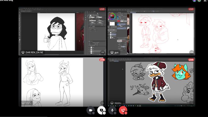Viewport: 208px width, 117px height.
Task: Turn on camera in call controls
Action: pos(91,110)
